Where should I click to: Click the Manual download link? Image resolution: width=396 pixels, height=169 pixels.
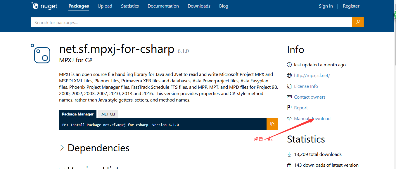(312, 119)
